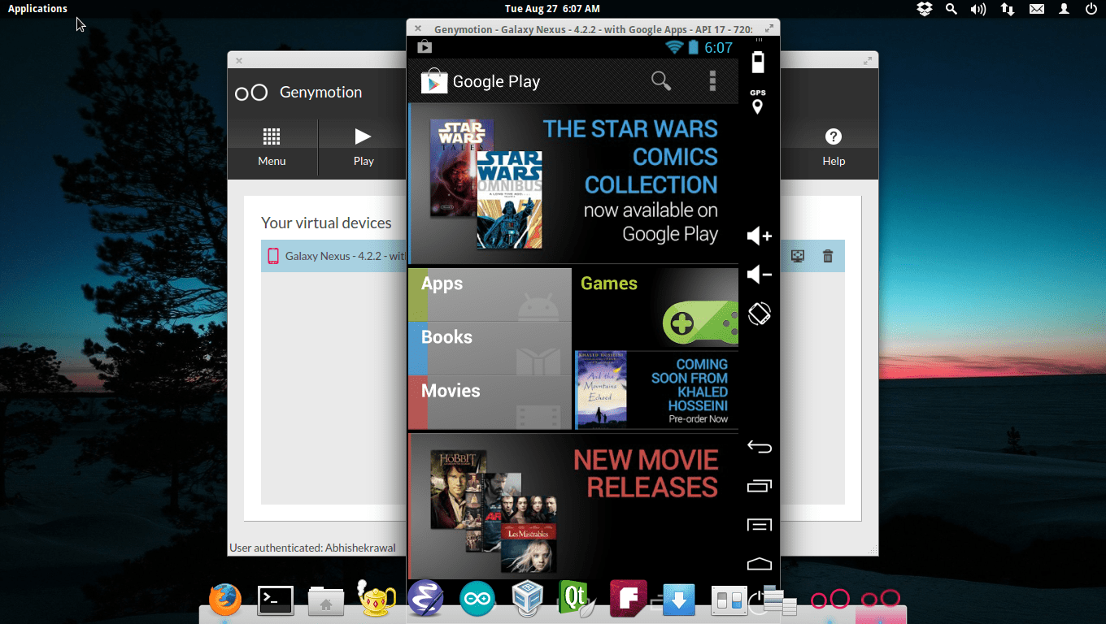This screenshot has height=624, width=1106.
Task: Open the user account indicator
Action: click(x=1064, y=9)
